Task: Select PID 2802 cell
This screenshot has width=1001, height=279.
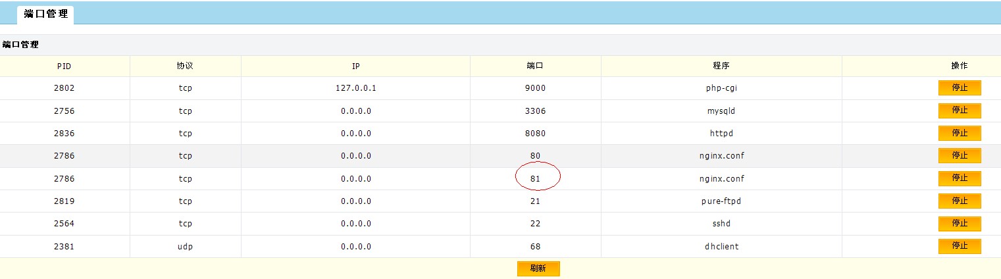Action: point(64,88)
